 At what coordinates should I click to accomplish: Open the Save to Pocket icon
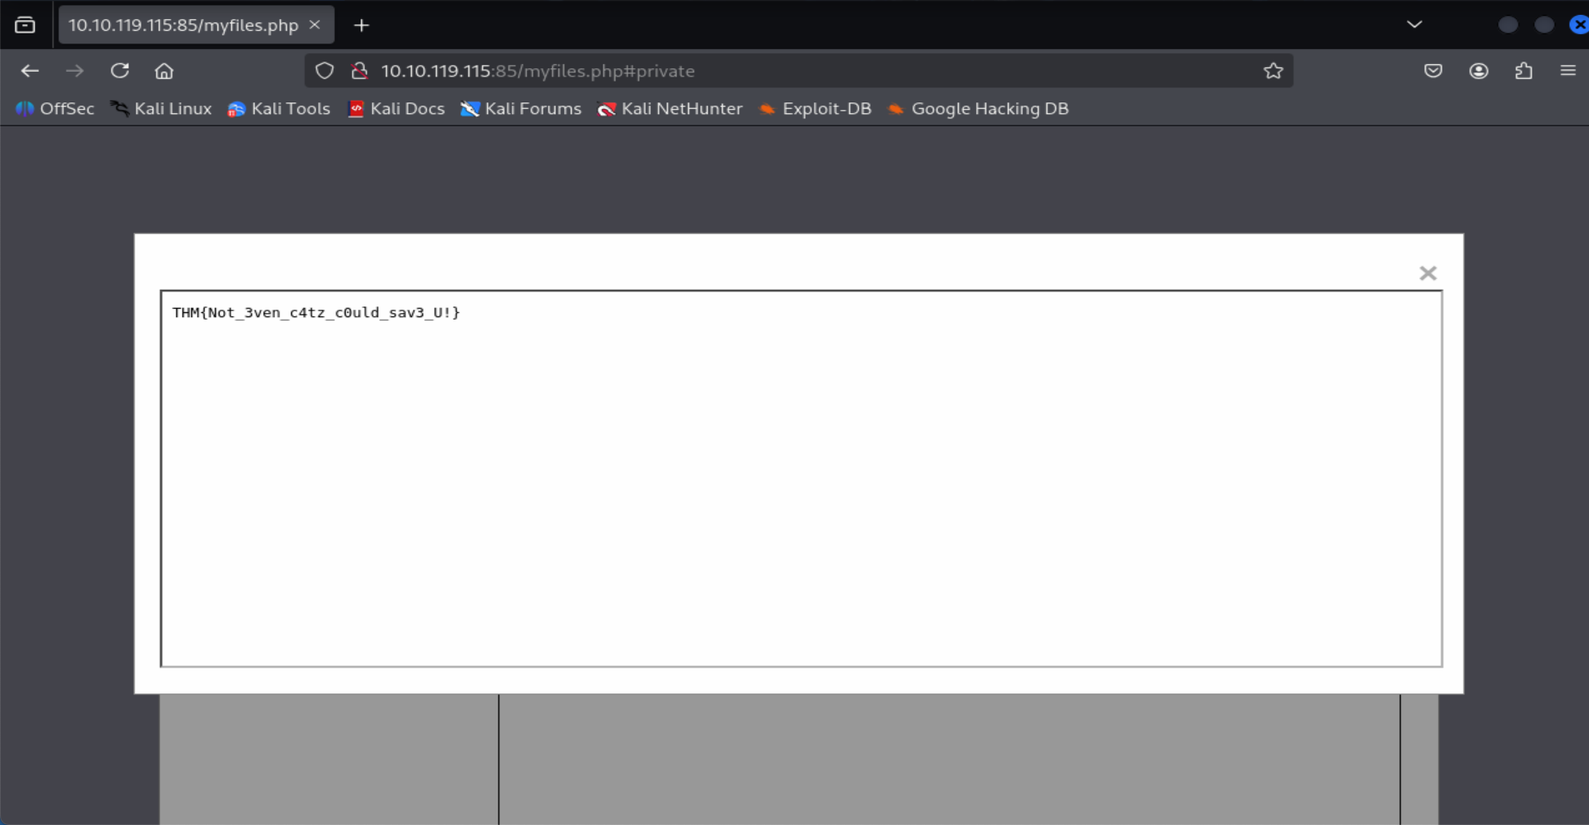[x=1433, y=72]
